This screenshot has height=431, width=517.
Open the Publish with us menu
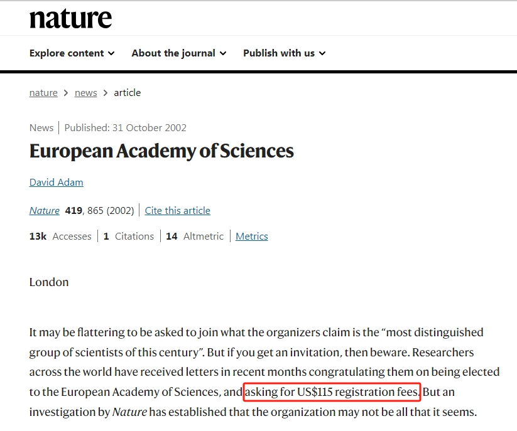pyautogui.click(x=284, y=53)
